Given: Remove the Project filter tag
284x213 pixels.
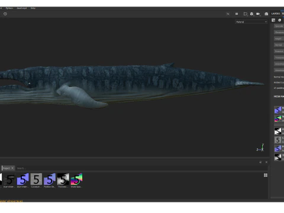Looking at the screenshot, I should tap(12, 168).
